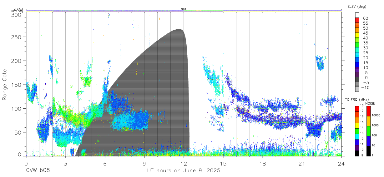The width and height of the screenshot is (384, 177).
Task: Click the '20' label in the ELEV legend
Action: (365, 58)
